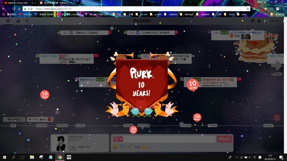
Task: Show all messages with the 所有訊息 filter
Action: click(14, 119)
